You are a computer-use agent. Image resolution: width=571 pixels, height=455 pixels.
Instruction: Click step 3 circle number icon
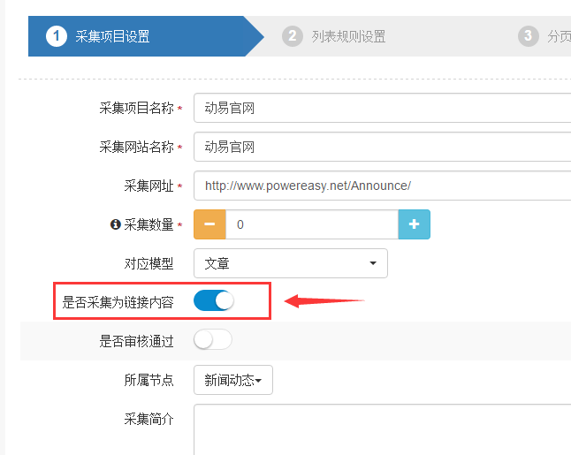click(x=529, y=36)
